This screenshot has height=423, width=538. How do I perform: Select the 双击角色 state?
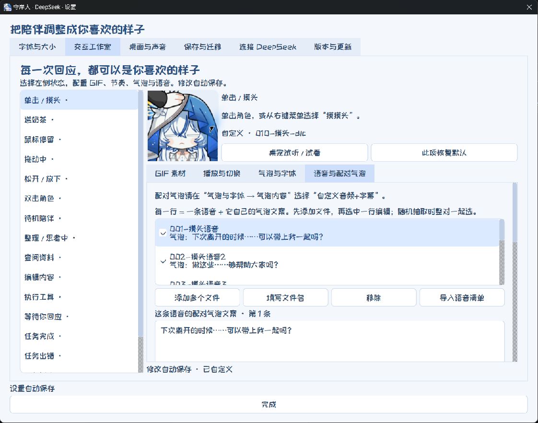point(79,198)
